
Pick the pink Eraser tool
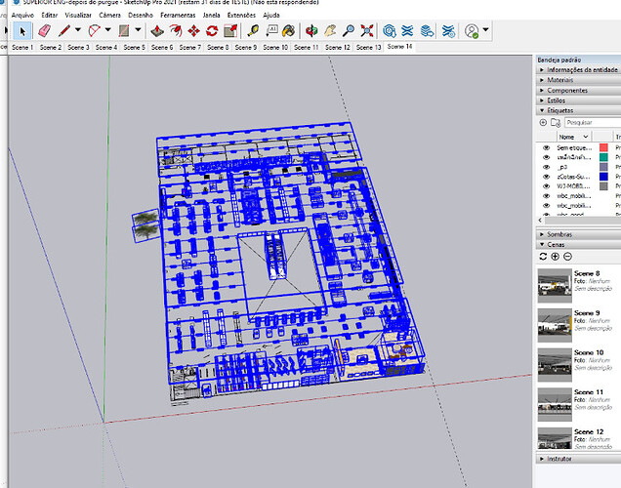tap(44, 31)
